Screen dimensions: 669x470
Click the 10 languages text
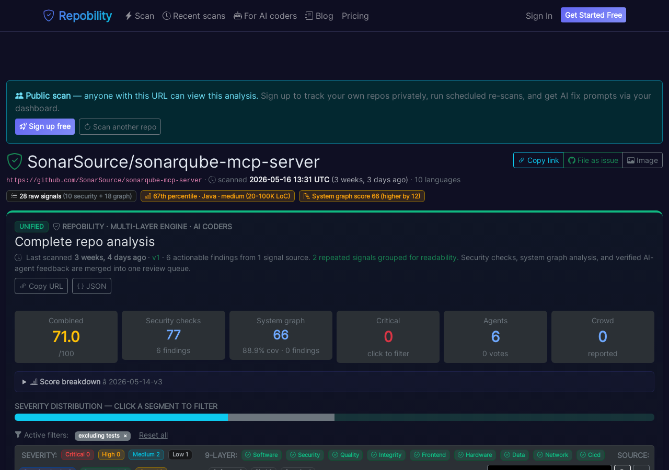click(x=437, y=180)
